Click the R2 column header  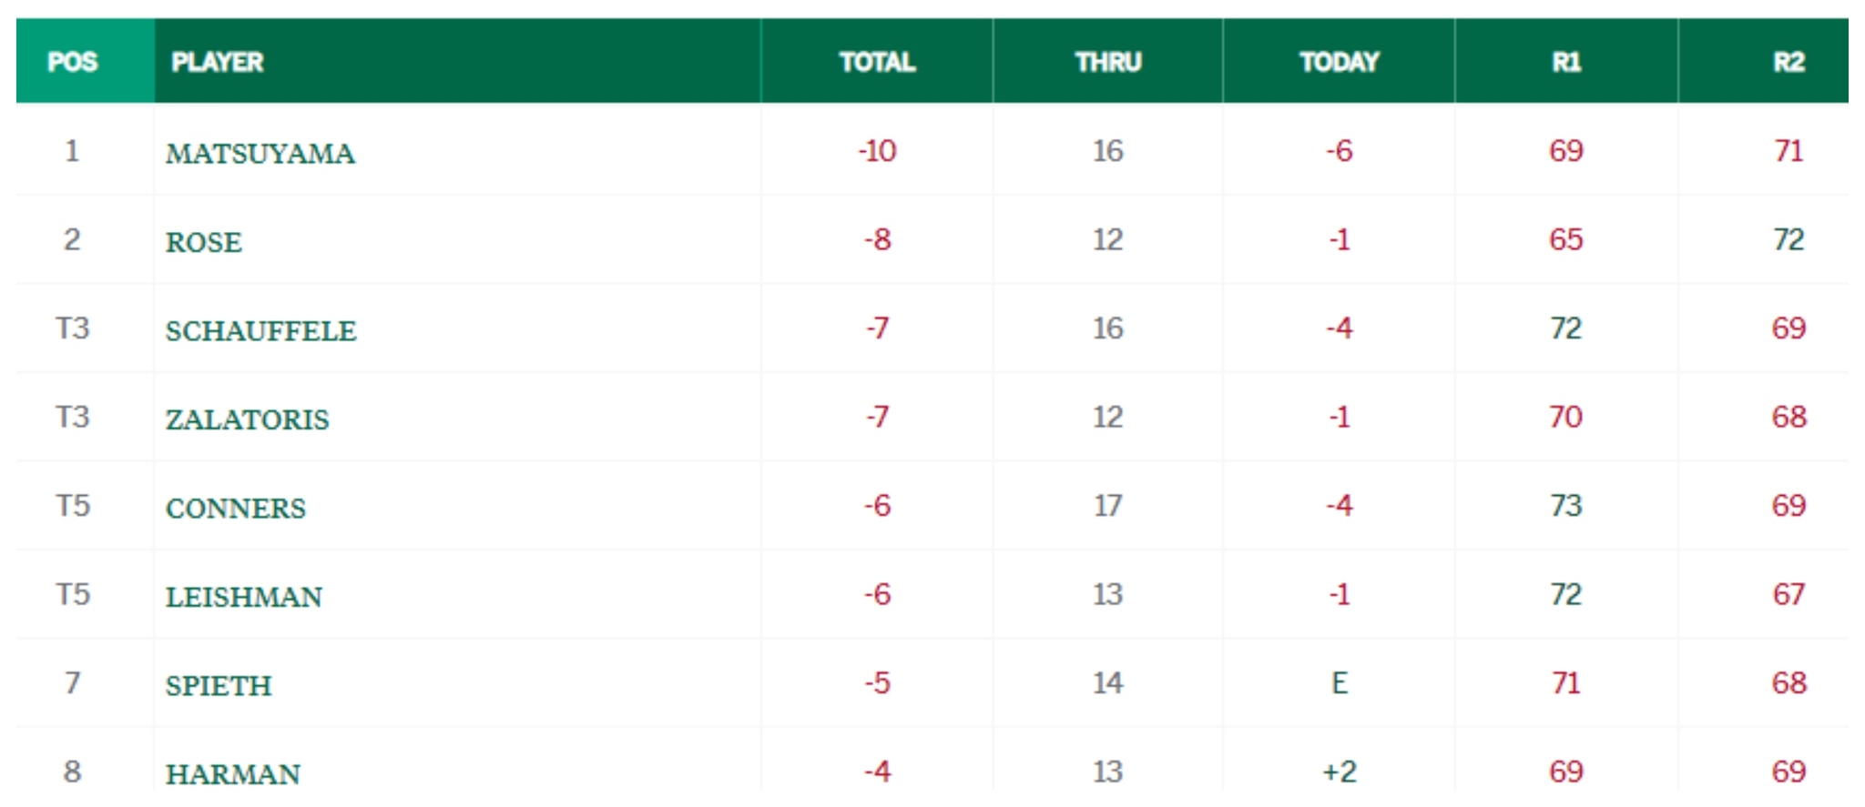point(1789,62)
